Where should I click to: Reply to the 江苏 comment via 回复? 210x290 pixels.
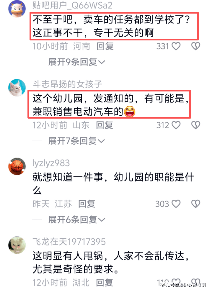tap(87, 204)
